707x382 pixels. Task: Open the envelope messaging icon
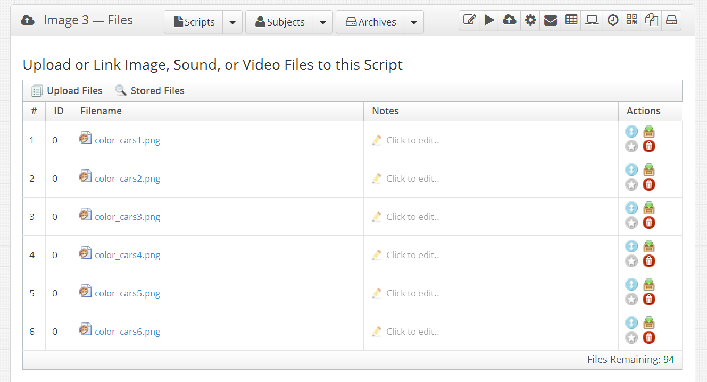[550, 20]
